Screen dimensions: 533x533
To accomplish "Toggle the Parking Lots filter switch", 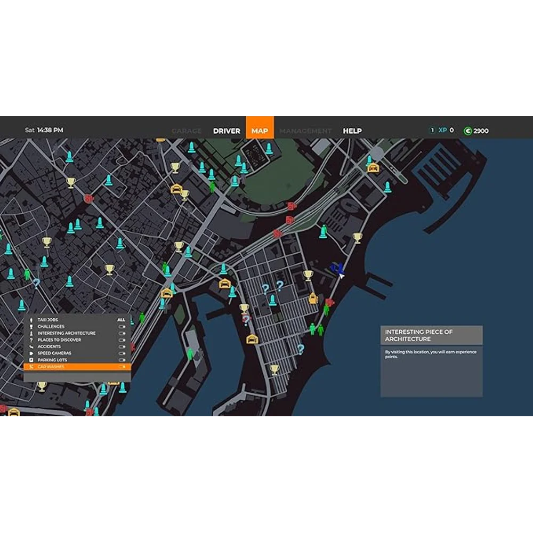I will click(x=122, y=360).
